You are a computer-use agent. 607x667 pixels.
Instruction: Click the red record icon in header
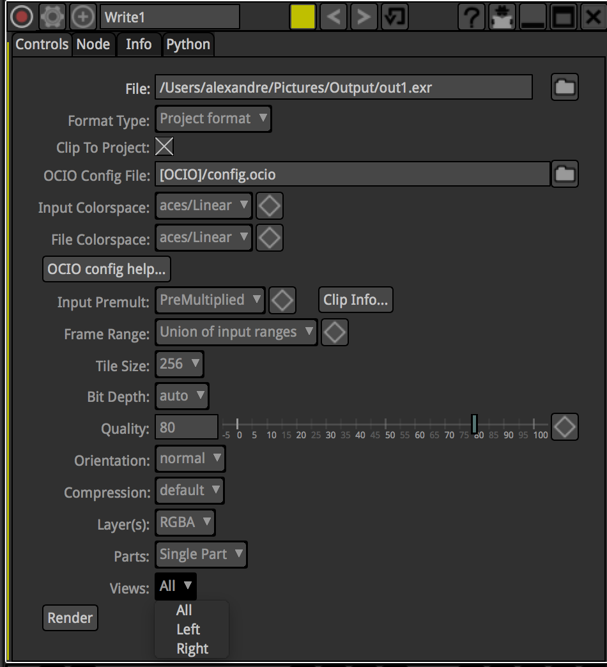coord(22,17)
